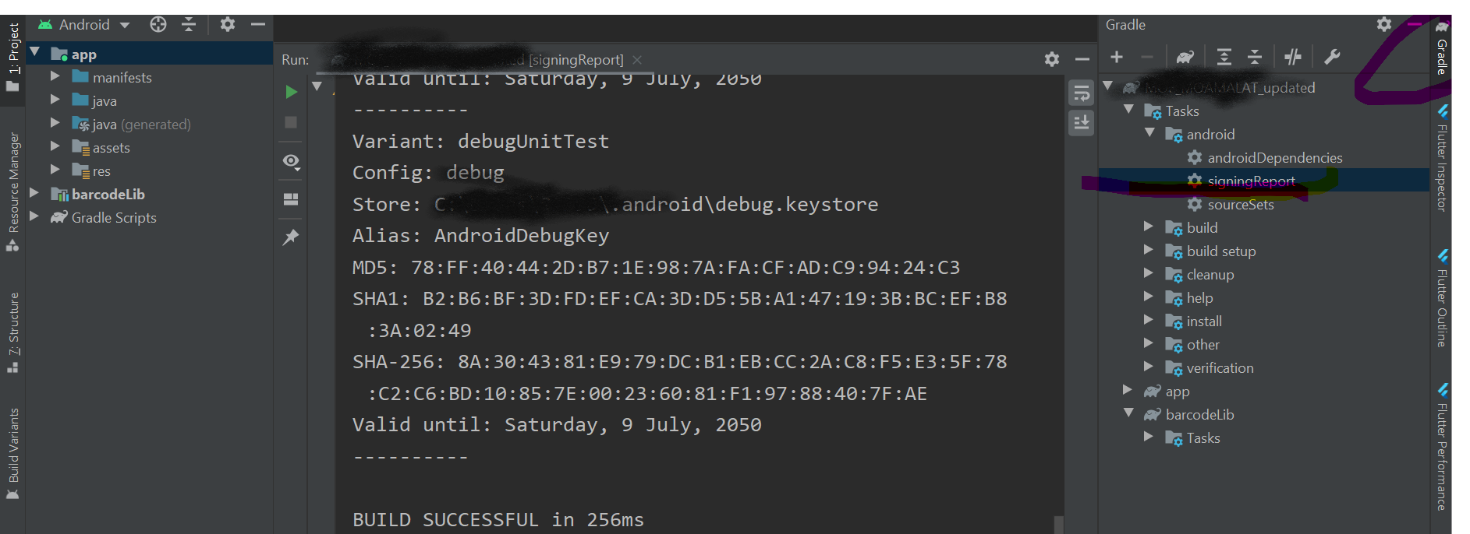Select opened file target icon in Project panel
Viewport: 1470px width, 534px height.
pos(158,24)
